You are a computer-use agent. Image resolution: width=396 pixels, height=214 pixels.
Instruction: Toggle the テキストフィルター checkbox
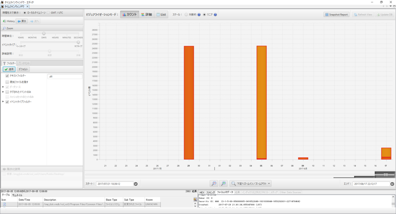click(7, 76)
